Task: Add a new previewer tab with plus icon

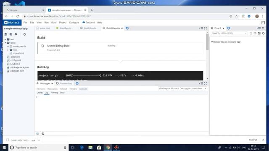Action: (229, 28)
